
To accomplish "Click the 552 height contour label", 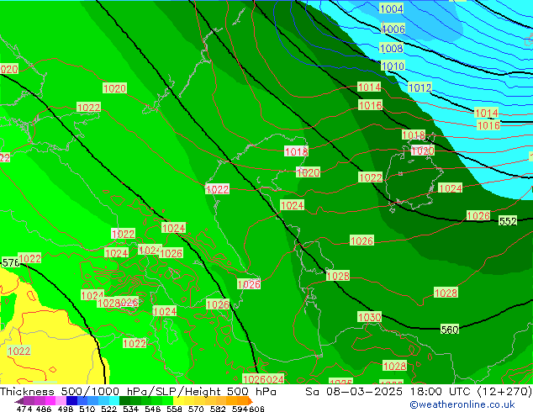I will pos(508,221).
